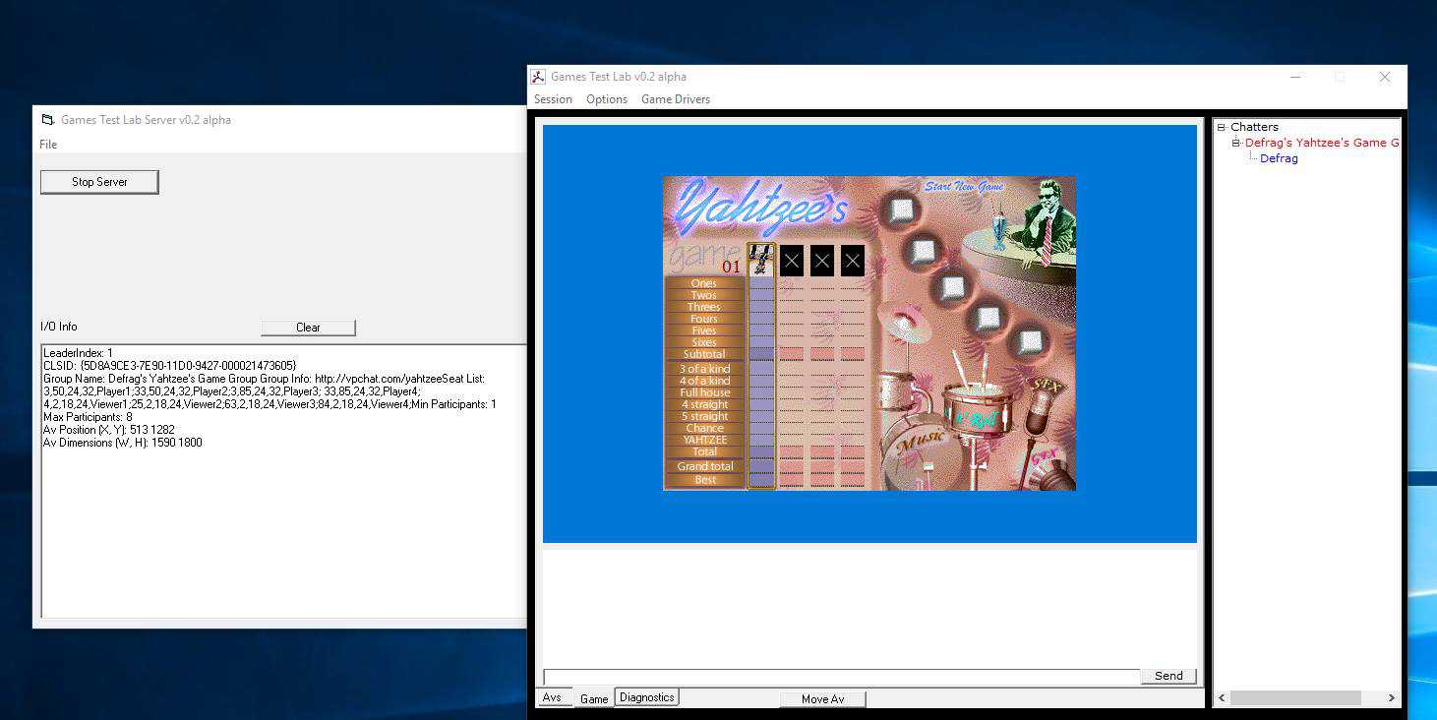Viewport: 1437px width, 720px height.
Task: Click the CLSID line in server log
Action: pyautogui.click(x=170, y=365)
